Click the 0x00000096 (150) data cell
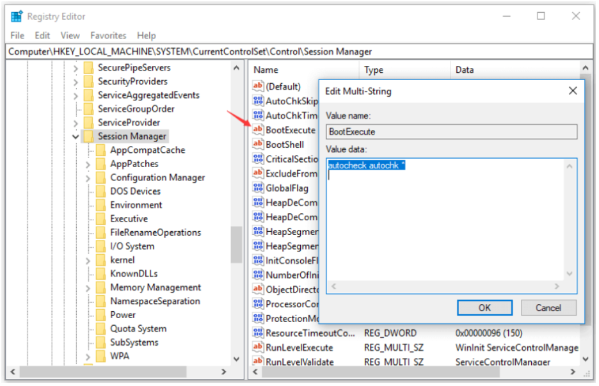The height and width of the screenshot is (386, 599). (x=488, y=334)
